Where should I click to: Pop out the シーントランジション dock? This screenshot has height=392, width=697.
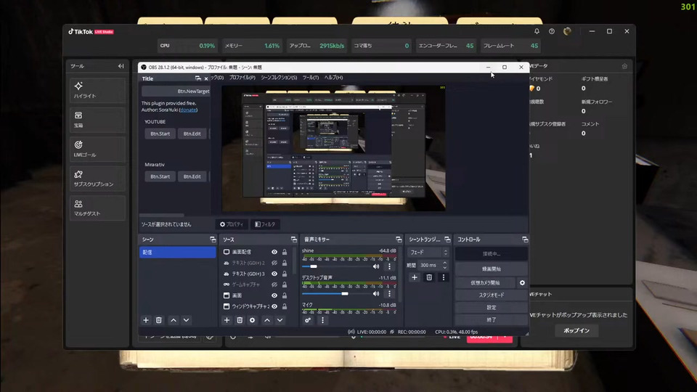pyautogui.click(x=447, y=240)
